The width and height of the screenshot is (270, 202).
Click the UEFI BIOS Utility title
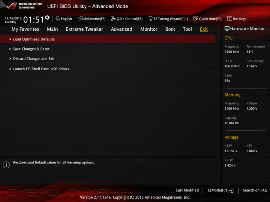[x=87, y=6]
